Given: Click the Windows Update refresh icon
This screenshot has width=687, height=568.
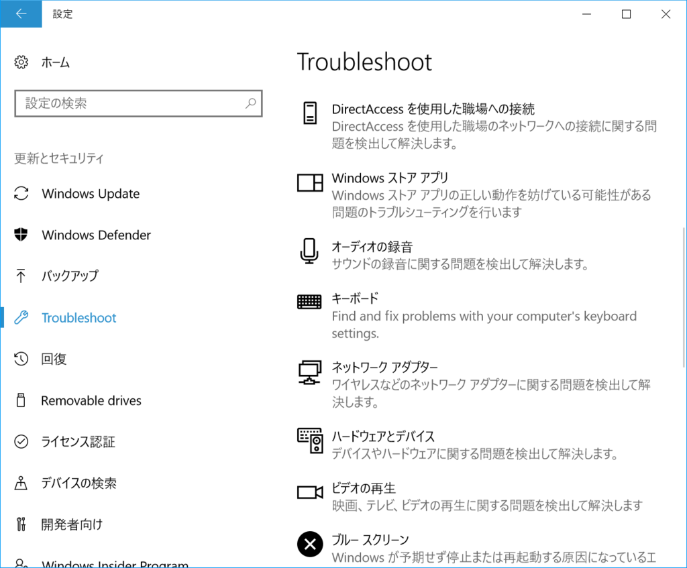Looking at the screenshot, I should 21,194.
